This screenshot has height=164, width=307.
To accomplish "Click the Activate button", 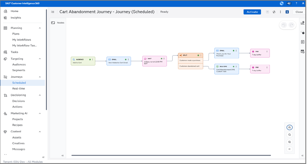I will coord(252,12).
